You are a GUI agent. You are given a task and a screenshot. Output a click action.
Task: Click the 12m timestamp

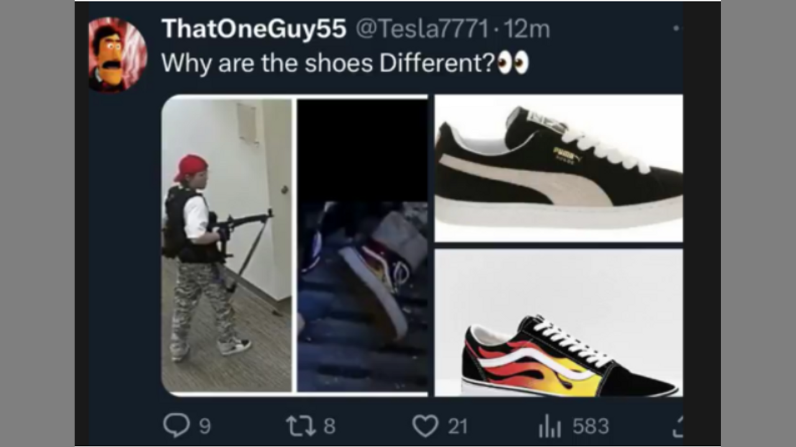527,29
